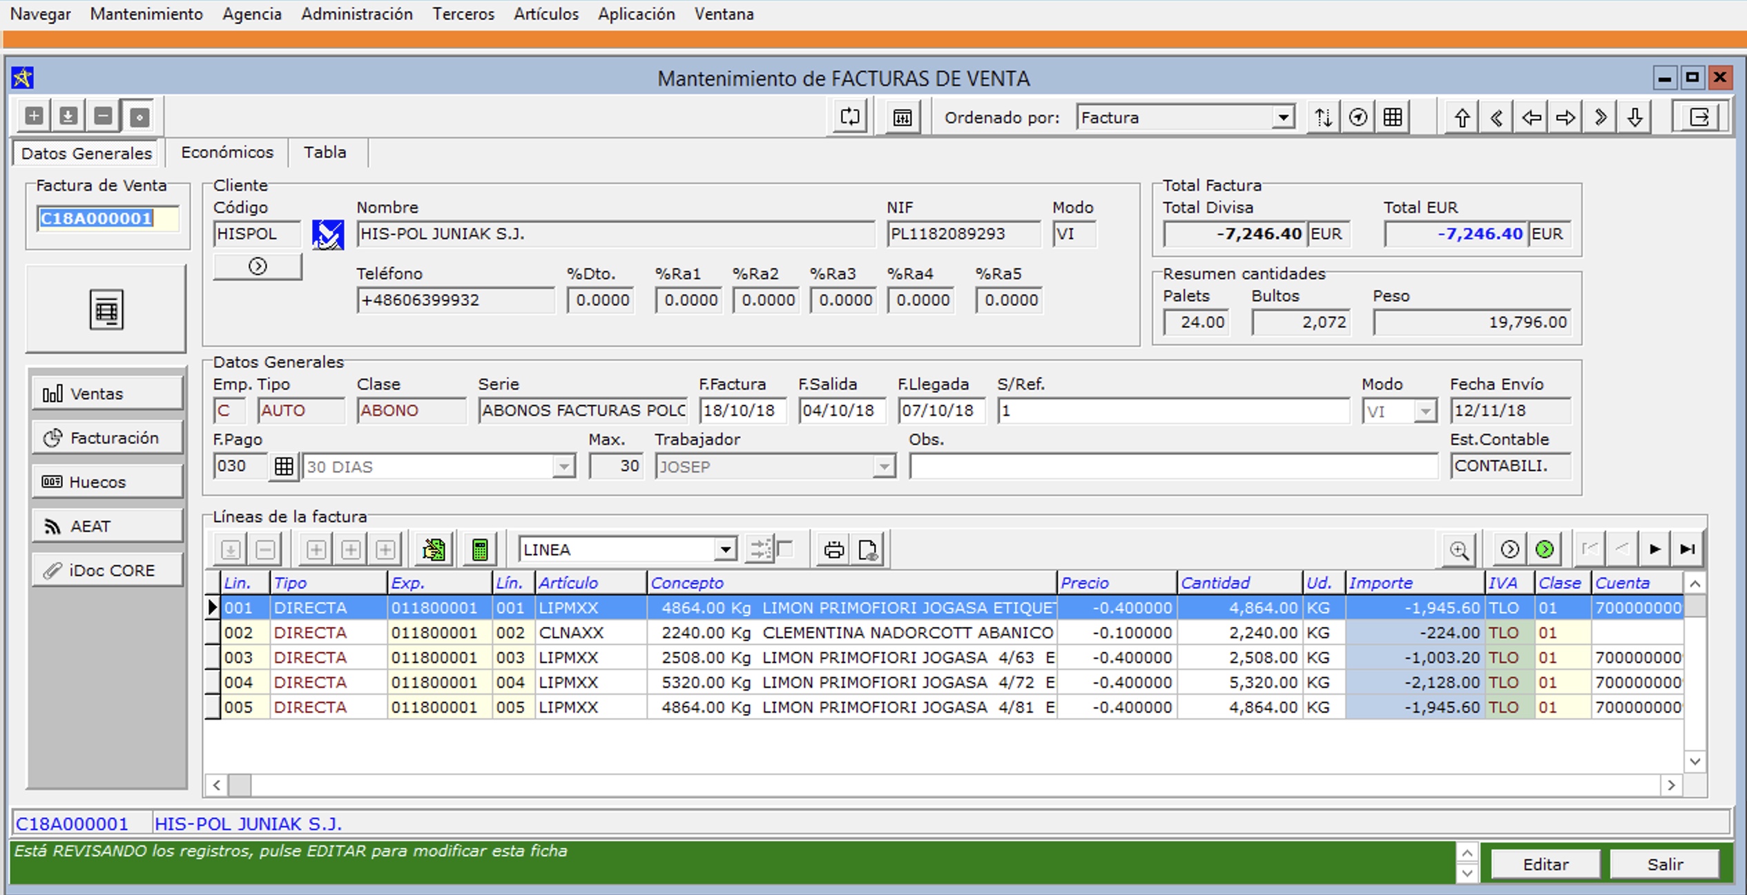Image resolution: width=1747 pixels, height=895 pixels.
Task: Click the magnifier zoom icon
Action: pyautogui.click(x=1459, y=550)
